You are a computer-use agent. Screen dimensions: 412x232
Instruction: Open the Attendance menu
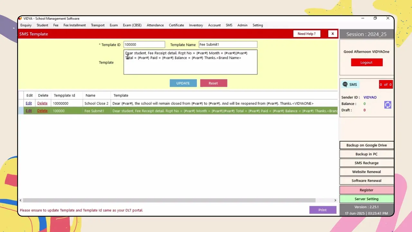tap(155, 25)
